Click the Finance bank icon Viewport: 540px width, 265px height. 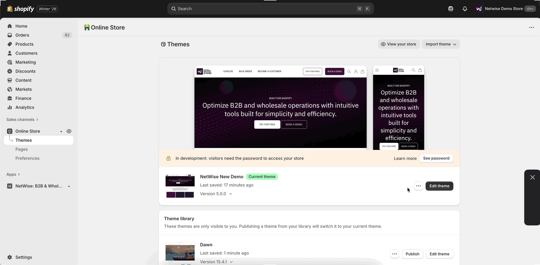(x=10, y=98)
